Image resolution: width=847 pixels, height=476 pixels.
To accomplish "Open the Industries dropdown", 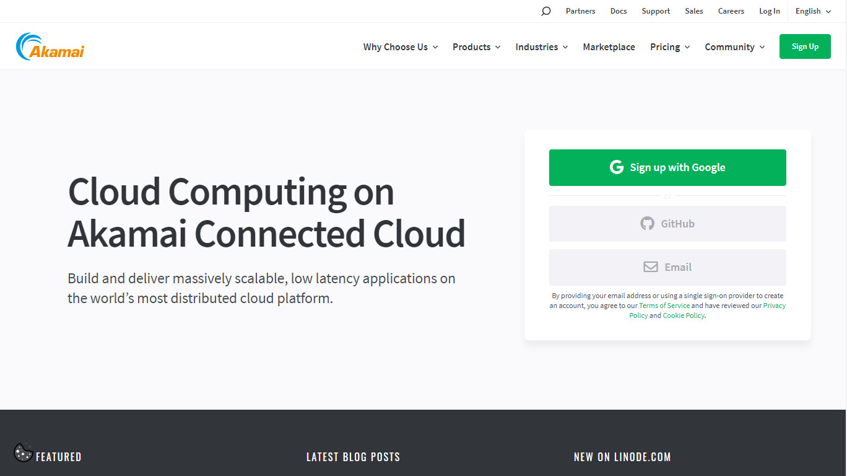I will (542, 47).
